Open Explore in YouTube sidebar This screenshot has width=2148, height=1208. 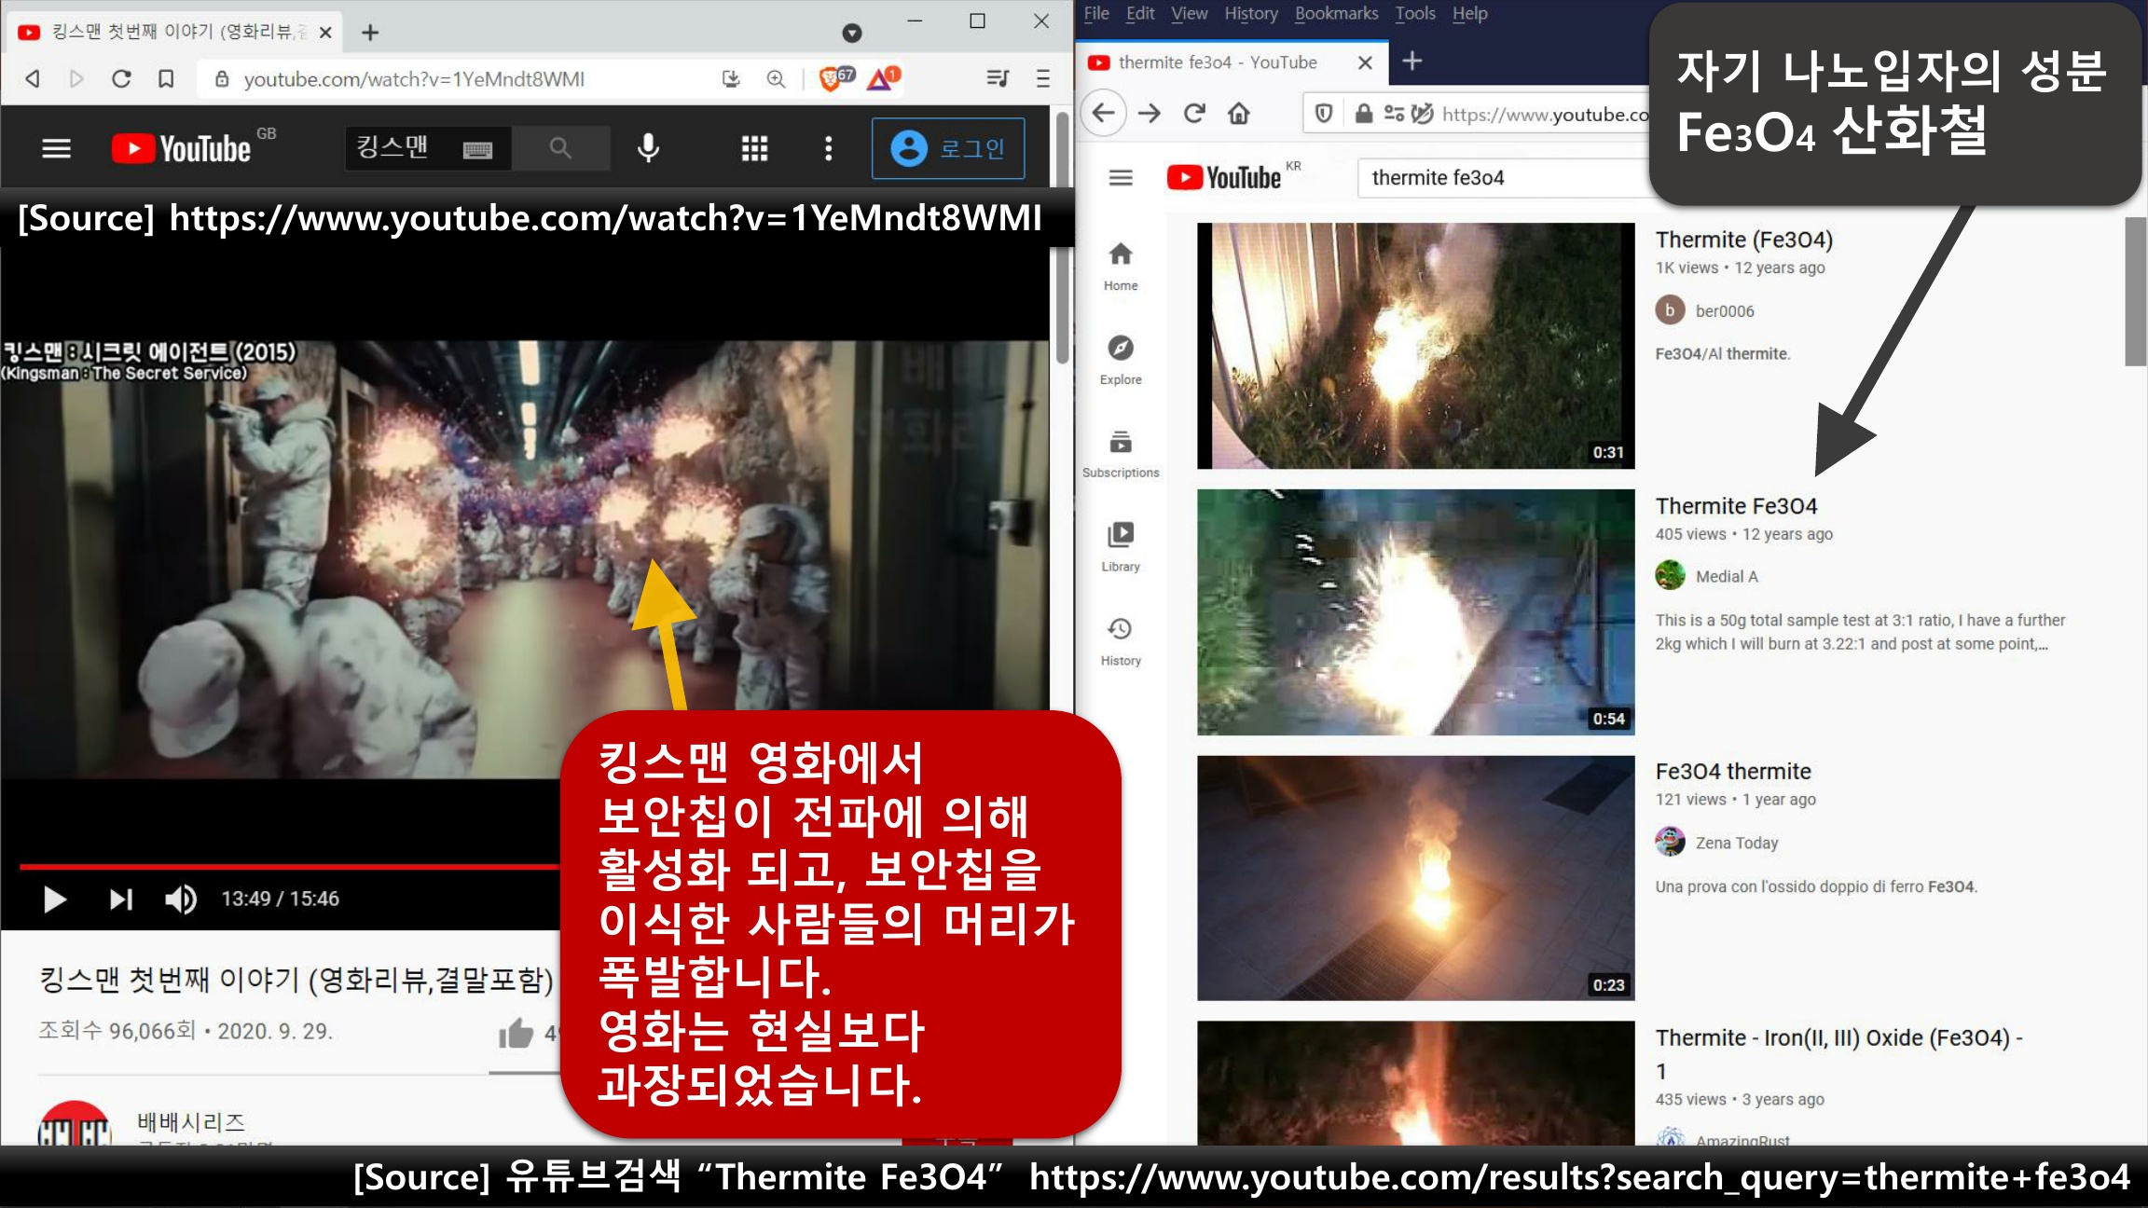[1121, 361]
